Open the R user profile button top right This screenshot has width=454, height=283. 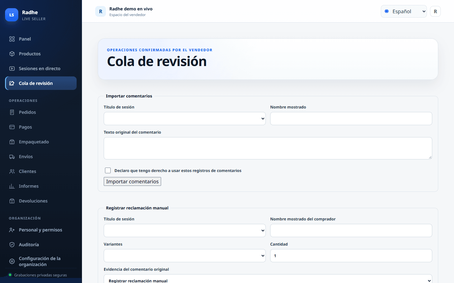pos(435,11)
